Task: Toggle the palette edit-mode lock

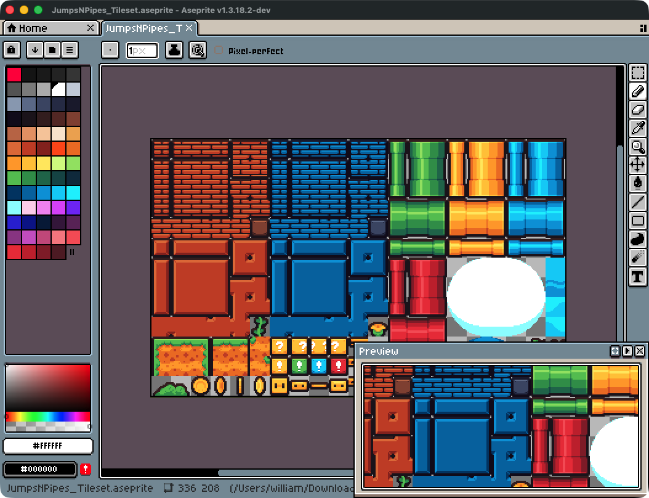Action: point(11,50)
